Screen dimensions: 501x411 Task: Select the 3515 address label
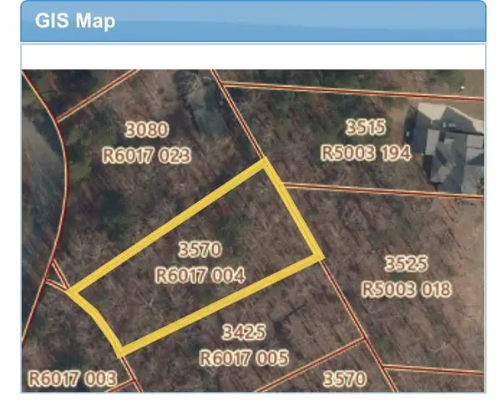coord(366,128)
